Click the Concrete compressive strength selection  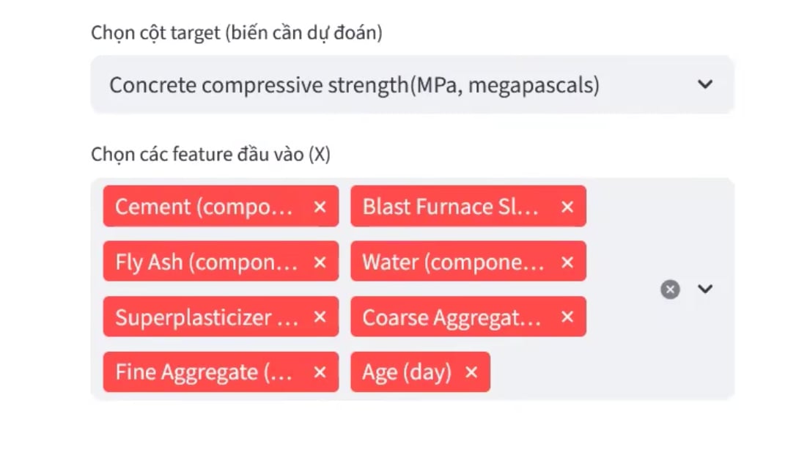tap(354, 85)
